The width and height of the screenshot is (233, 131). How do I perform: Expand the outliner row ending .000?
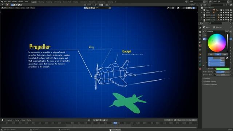coord(202,15)
